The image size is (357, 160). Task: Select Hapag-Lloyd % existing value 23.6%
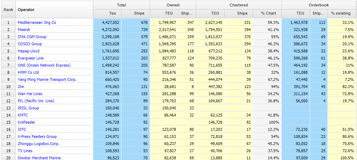(x=342, y=51)
